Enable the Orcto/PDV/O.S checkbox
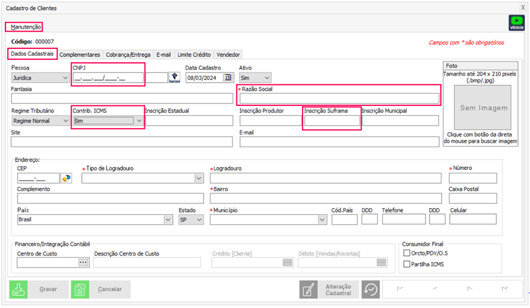The height and width of the screenshot is (308, 530). (407, 253)
